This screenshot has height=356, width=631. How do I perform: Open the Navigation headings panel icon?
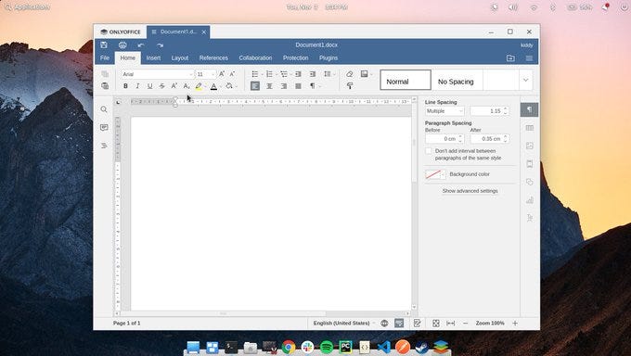[104, 146]
